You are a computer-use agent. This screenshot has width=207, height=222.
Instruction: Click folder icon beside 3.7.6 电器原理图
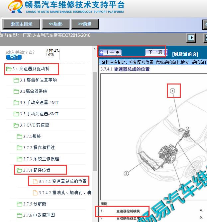point(20,215)
